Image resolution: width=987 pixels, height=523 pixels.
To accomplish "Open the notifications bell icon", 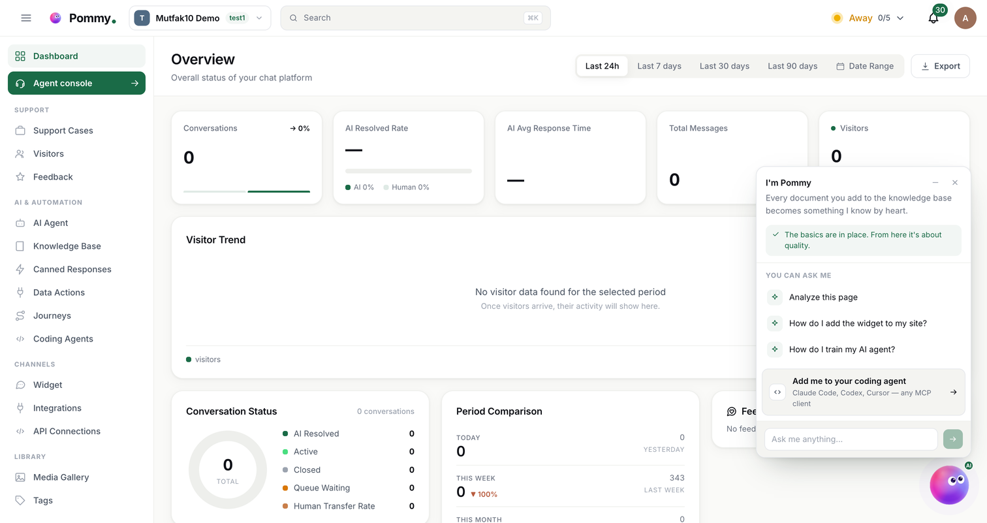I will coord(933,18).
